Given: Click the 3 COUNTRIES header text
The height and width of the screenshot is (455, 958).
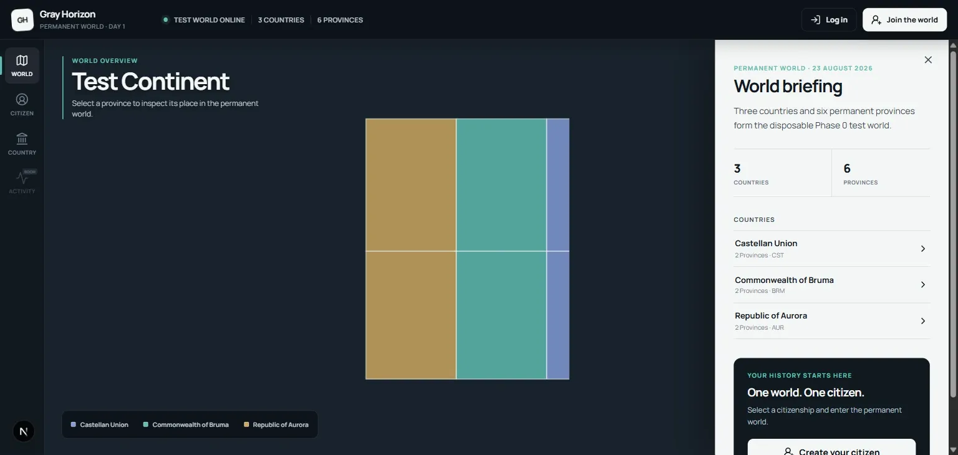Looking at the screenshot, I should coord(281,20).
